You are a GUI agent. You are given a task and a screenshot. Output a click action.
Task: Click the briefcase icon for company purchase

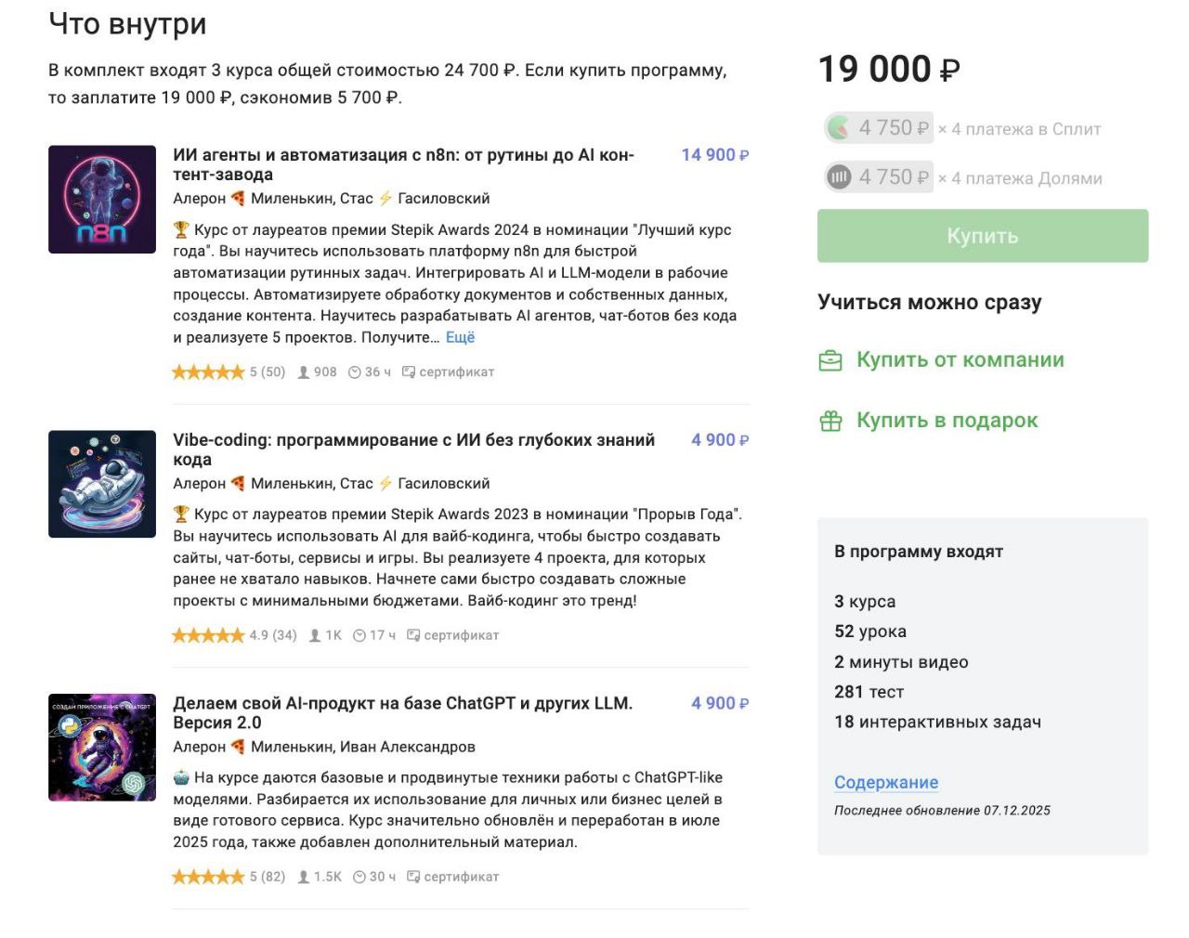[830, 360]
